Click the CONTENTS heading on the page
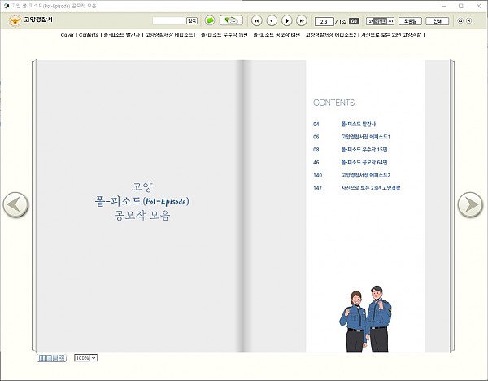The height and width of the screenshot is (381, 488). [x=333, y=103]
